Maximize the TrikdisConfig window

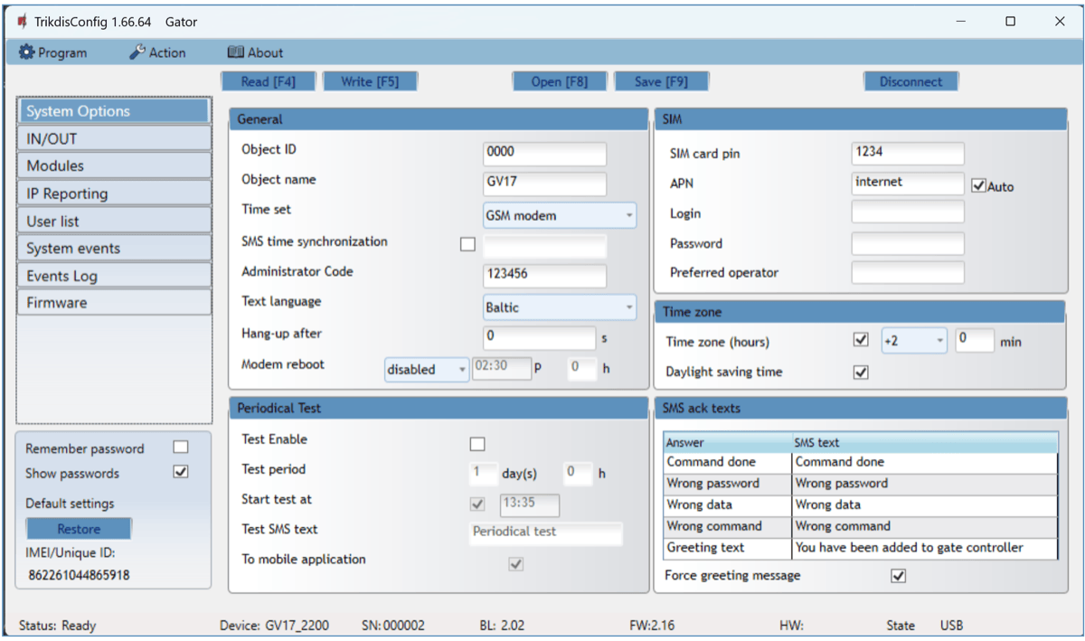1010,22
